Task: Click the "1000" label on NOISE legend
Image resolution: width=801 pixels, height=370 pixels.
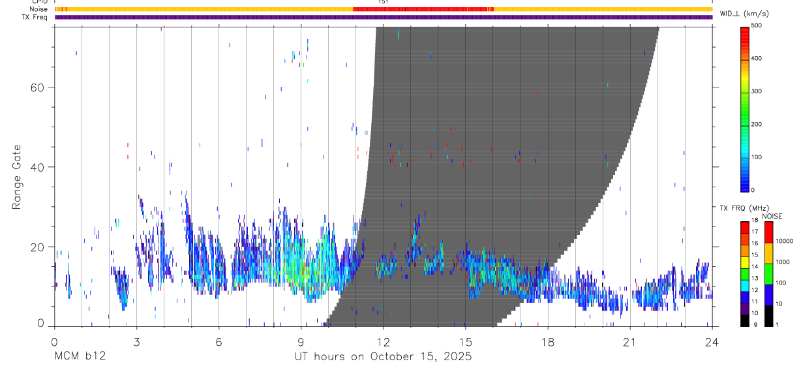Action: pyautogui.click(x=783, y=262)
